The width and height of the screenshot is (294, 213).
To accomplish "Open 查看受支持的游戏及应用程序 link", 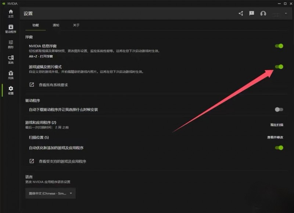I will click(x=62, y=161).
